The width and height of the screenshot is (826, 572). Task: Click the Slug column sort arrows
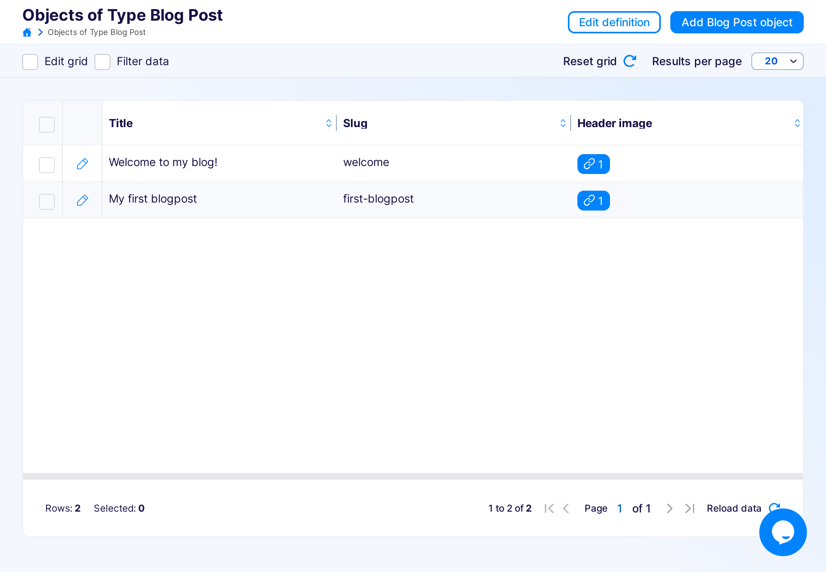[563, 123]
